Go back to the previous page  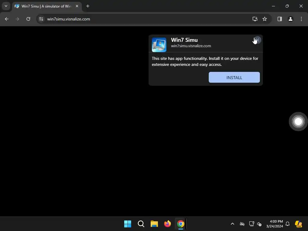tap(7, 19)
